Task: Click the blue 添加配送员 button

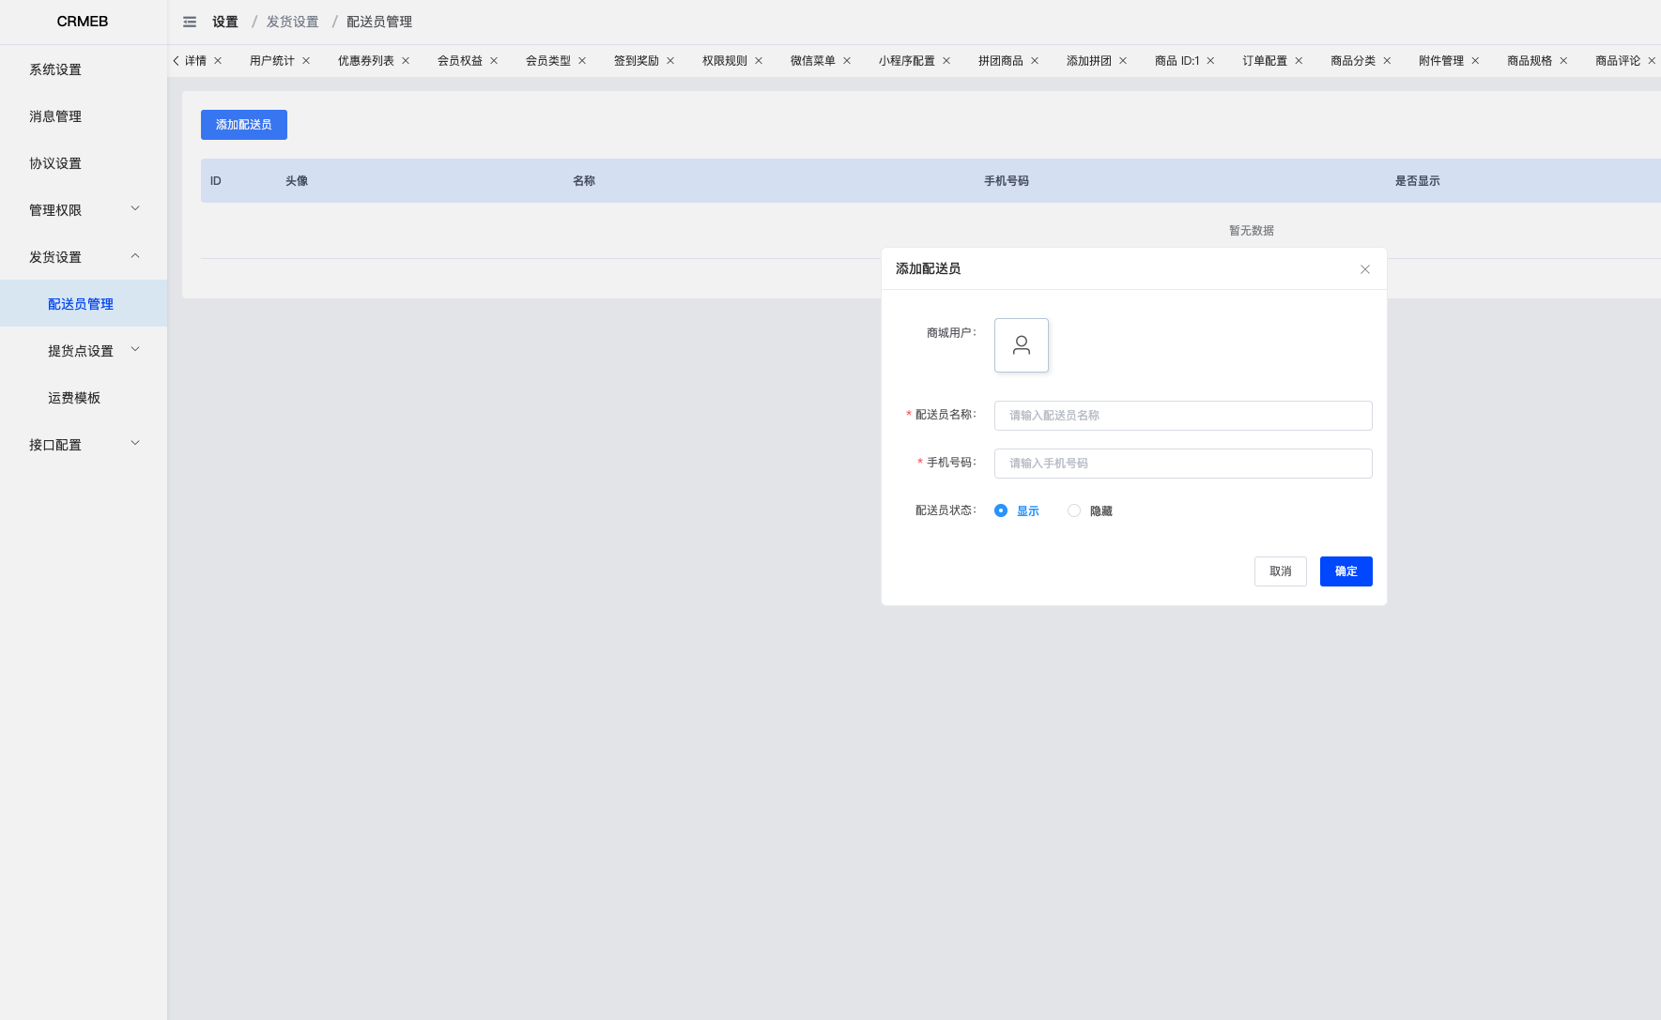Action: (x=244, y=125)
